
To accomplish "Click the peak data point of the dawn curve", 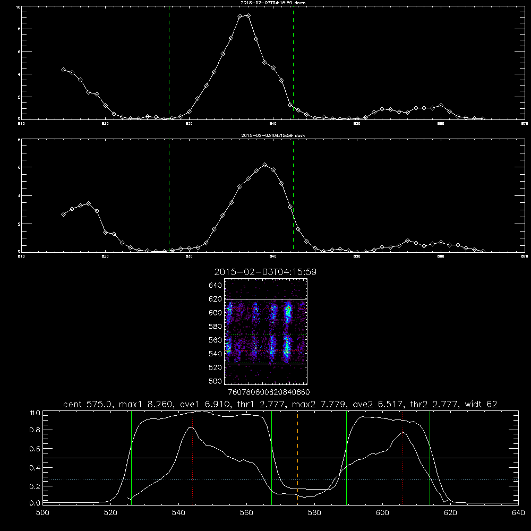I will 248,15.
